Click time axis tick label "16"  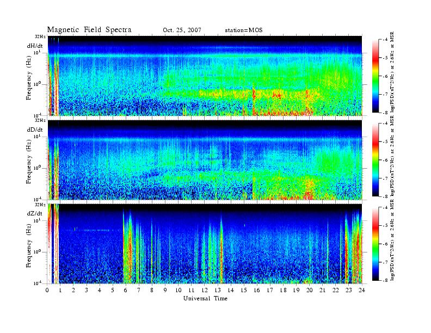tap(257, 291)
